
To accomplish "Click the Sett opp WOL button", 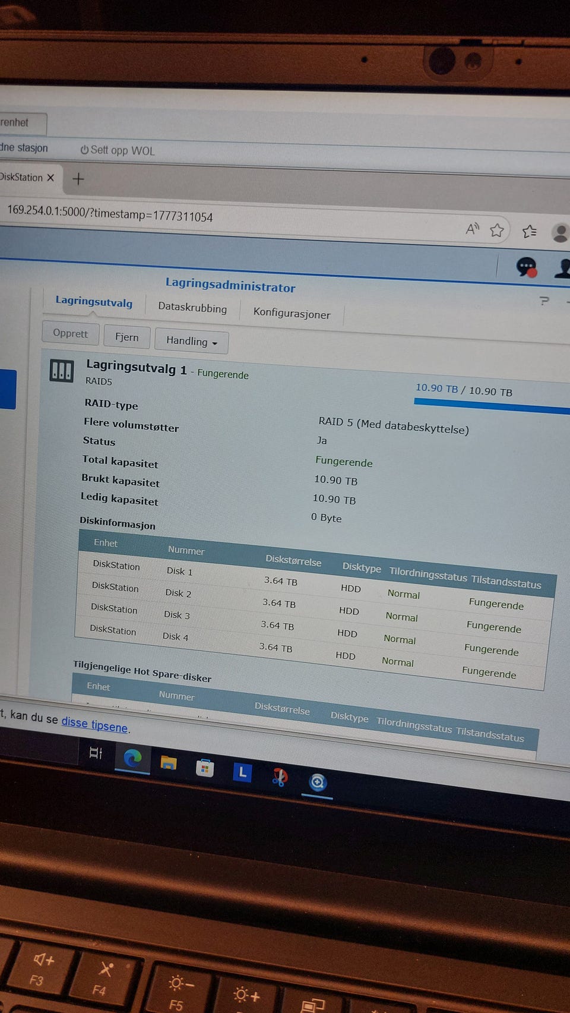I will coord(118,150).
